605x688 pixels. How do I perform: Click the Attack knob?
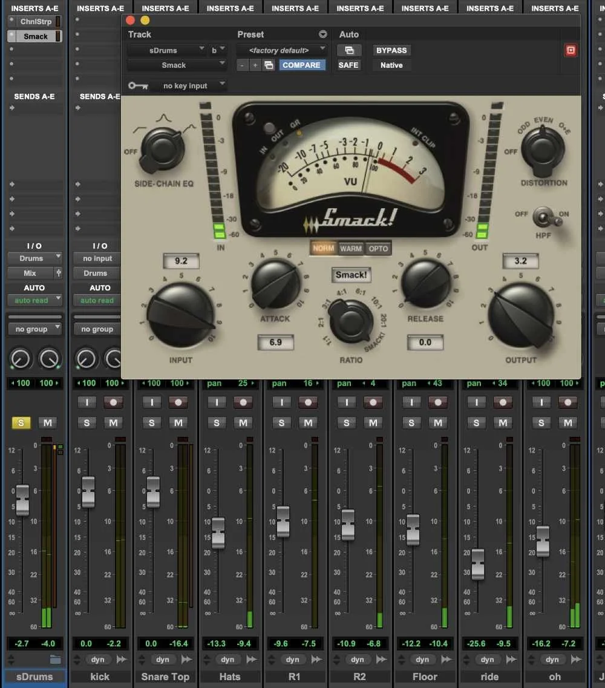(275, 284)
